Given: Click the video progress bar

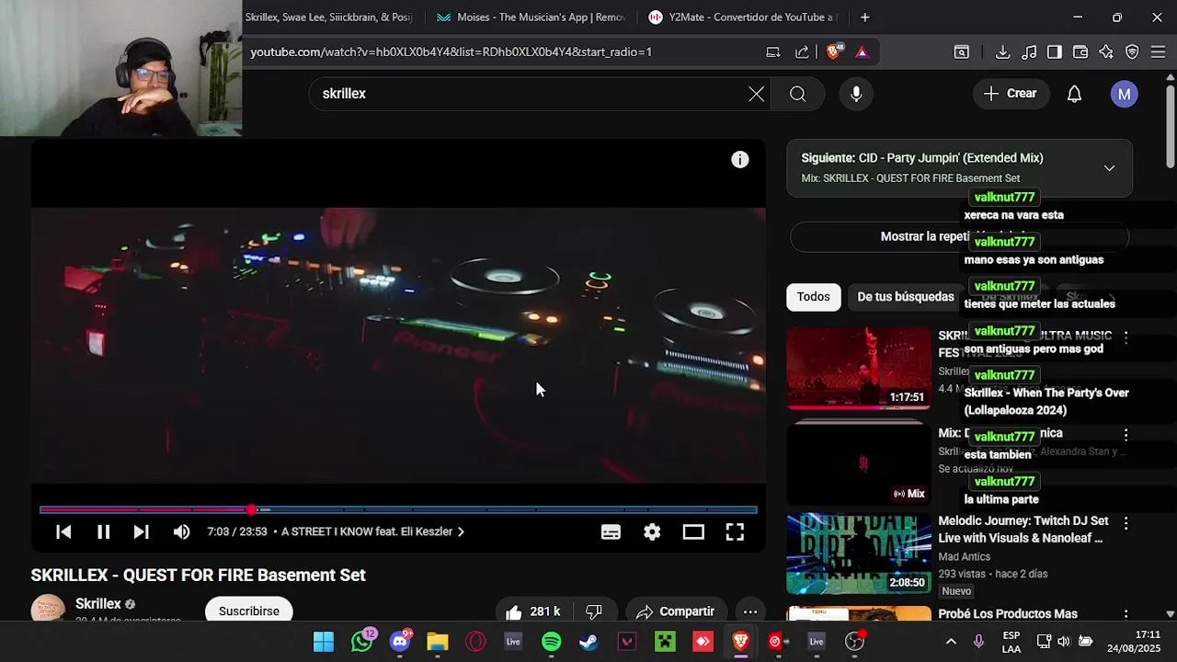Looking at the screenshot, I should [x=398, y=509].
